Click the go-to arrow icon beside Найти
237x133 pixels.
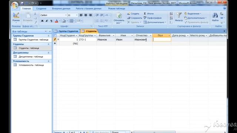tap(222, 18)
